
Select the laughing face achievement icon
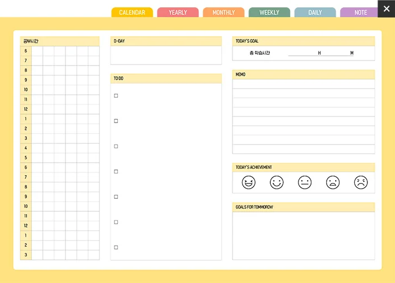tap(248, 182)
